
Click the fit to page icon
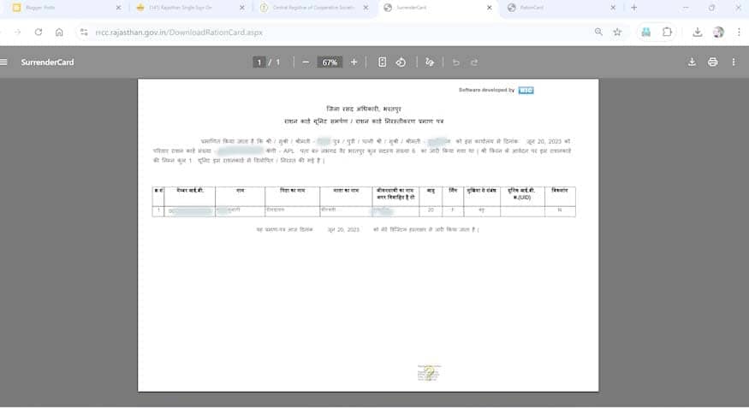click(x=382, y=62)
